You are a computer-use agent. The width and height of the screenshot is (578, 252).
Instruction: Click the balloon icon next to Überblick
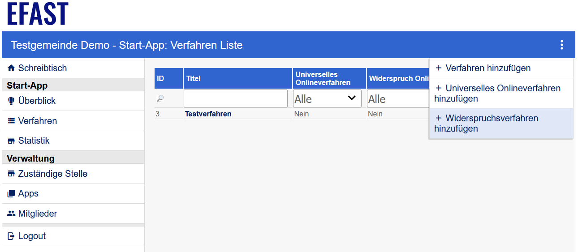[11, 101]
